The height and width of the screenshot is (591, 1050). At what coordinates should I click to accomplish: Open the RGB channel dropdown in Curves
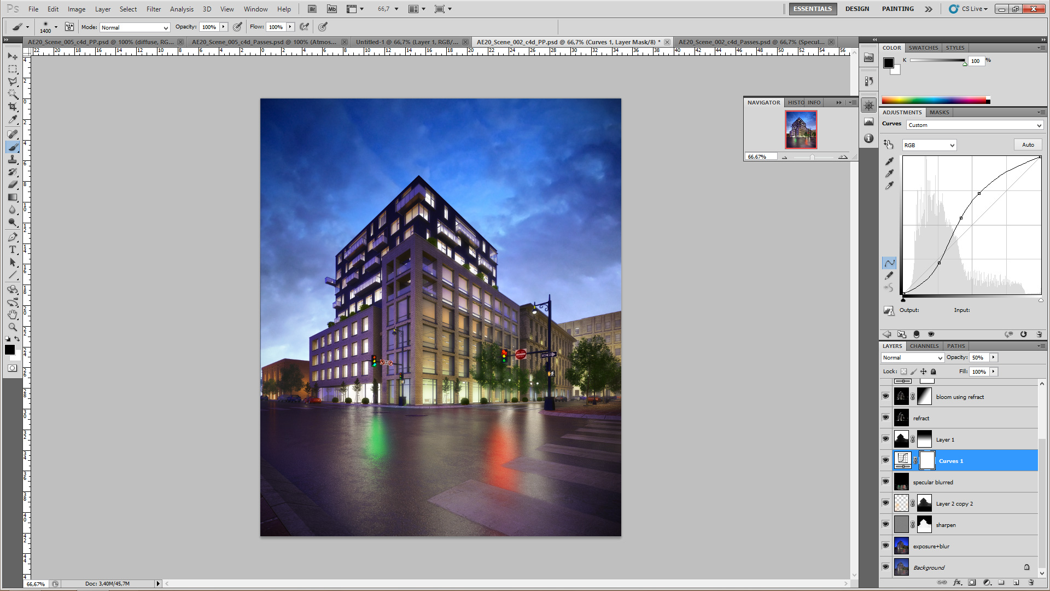tap(929, 145)
